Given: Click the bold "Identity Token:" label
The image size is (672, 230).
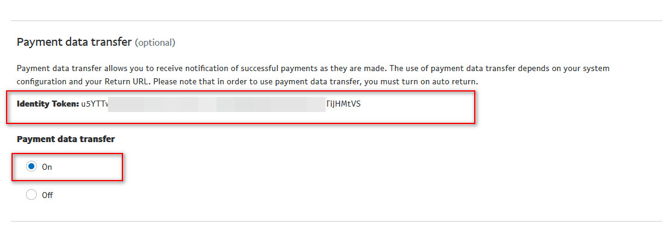Looking at the screenshot, I should (48, 104).
